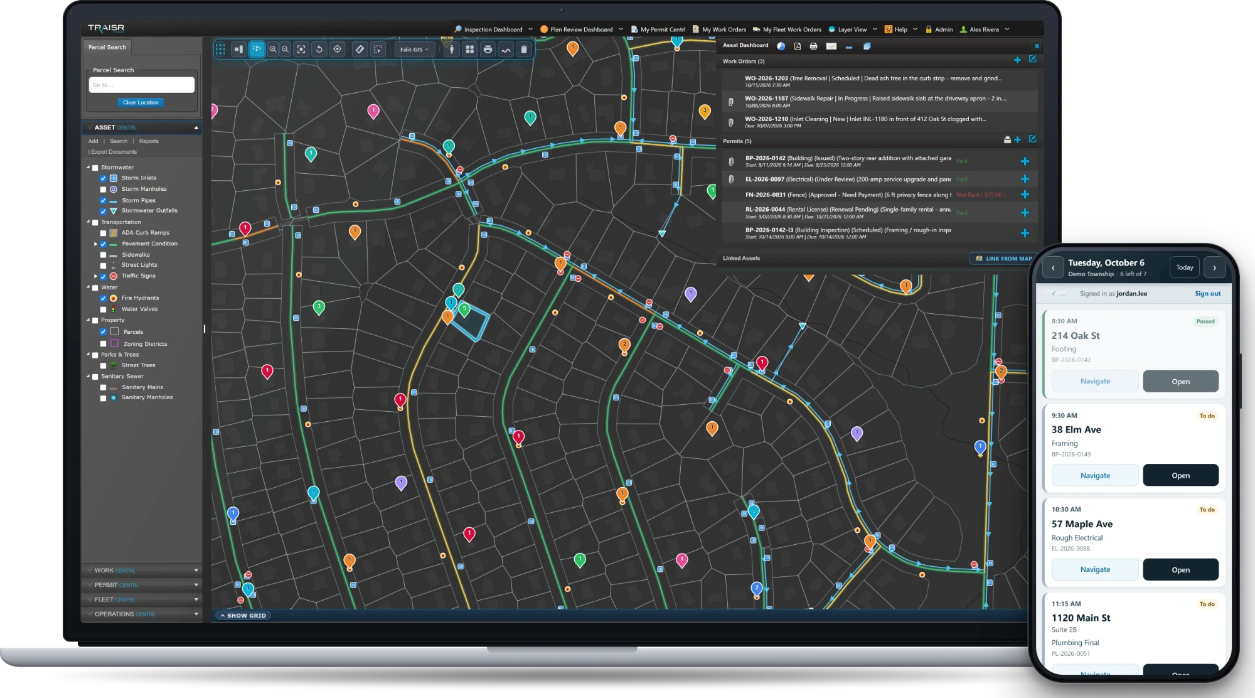The image size is (1255, 698).
Task: Open Inspection Dashboard menu
Action: click(493, 30)
